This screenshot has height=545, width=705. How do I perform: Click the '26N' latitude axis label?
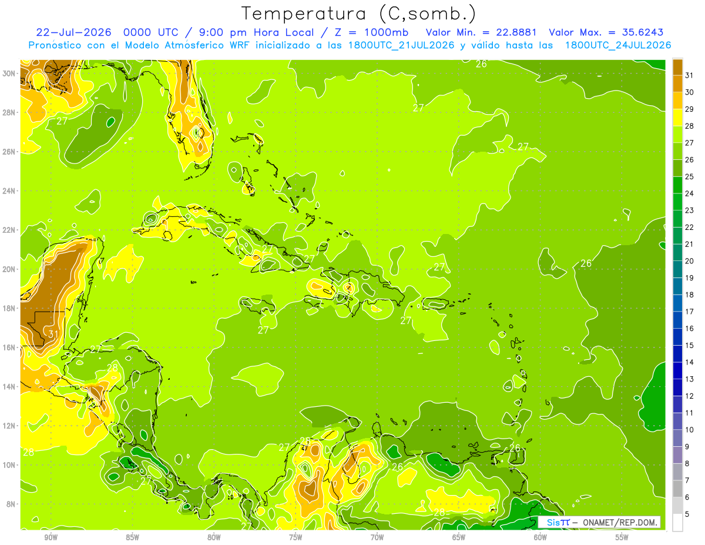click(9, 151)
